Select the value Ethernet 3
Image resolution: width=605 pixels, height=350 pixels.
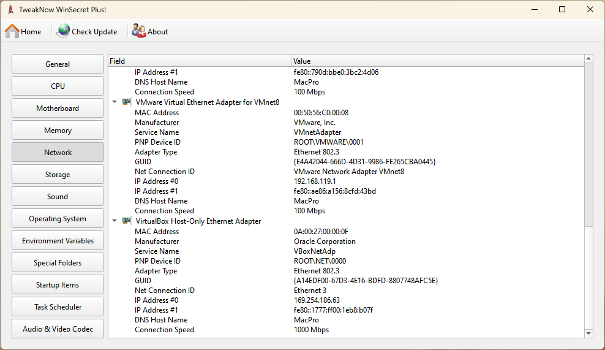coord(310,290)
